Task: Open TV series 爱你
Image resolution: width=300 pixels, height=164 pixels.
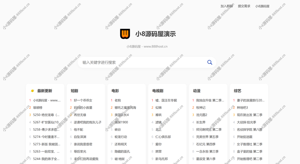Action: (x=158, y=144)
